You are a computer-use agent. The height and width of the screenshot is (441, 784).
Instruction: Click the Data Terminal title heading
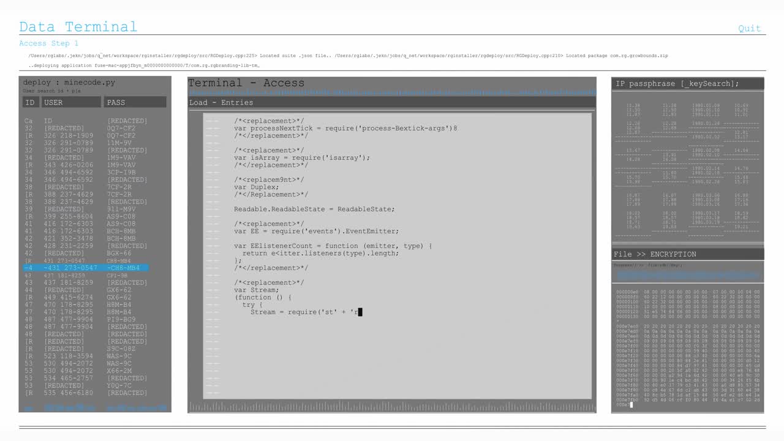click(77, 26)
